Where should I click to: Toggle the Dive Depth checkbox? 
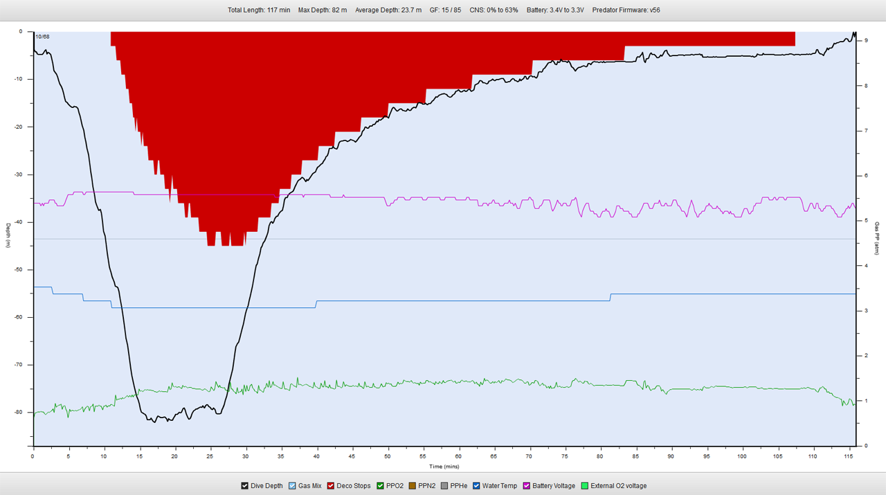tap(245, 486)
